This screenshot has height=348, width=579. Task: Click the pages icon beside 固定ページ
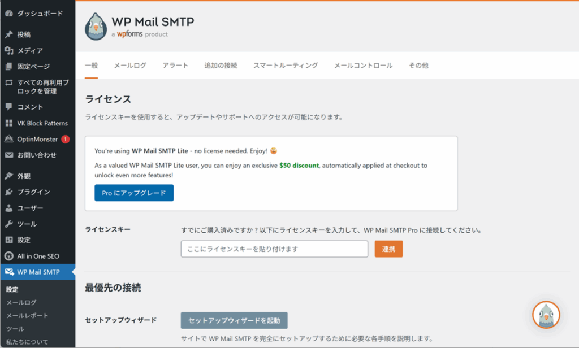(x=9, y=67)
